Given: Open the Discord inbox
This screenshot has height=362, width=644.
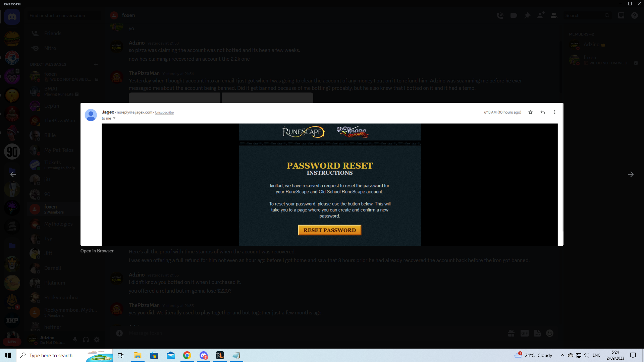Looking at the screenshot, I should pyautogui.click(x=621, y=15).
